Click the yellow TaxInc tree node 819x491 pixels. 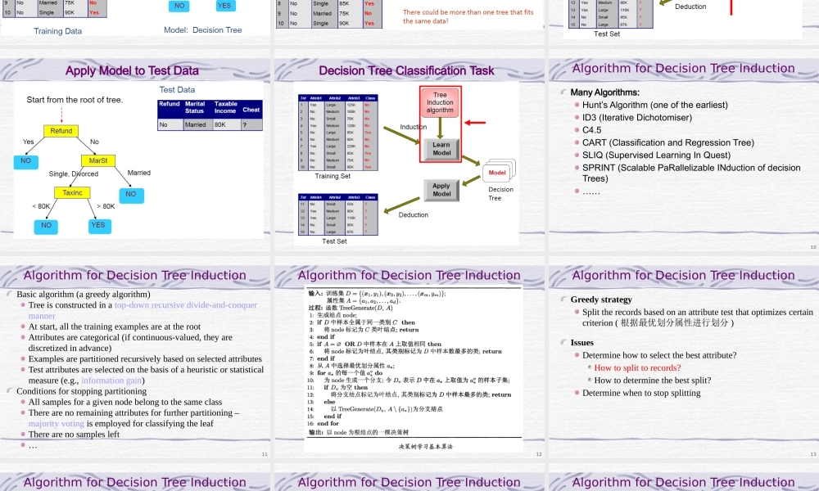point(73,192)
